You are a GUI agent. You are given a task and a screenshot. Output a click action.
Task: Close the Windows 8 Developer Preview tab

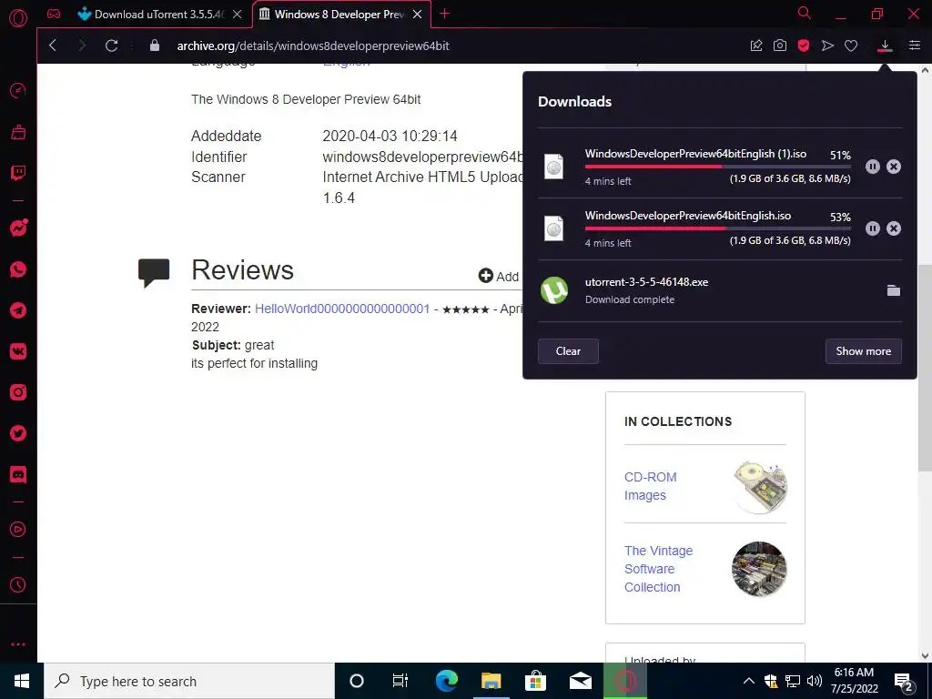point(417,15)
